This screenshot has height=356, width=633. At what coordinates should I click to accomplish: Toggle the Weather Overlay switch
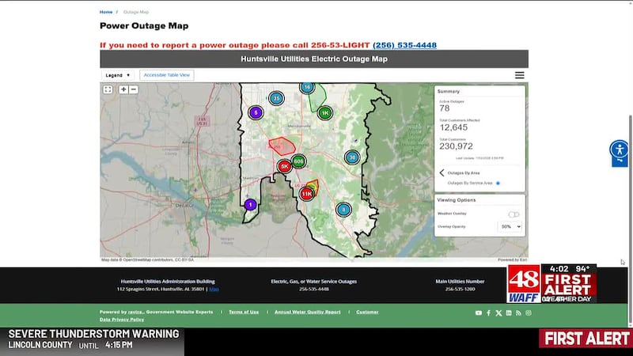point(514,214)
